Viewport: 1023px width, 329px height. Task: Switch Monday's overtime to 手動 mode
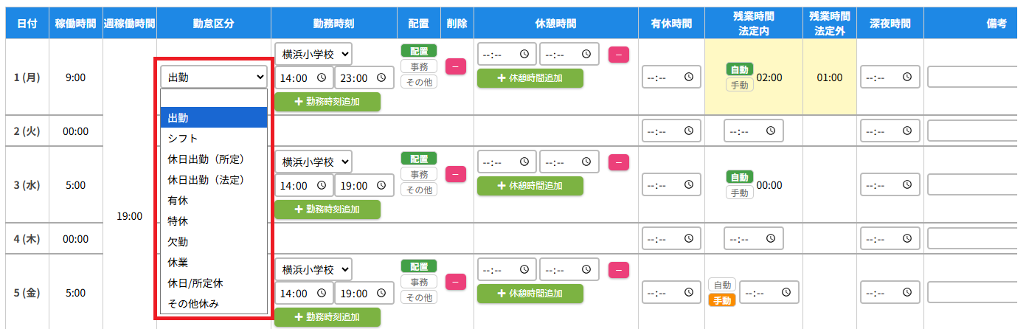pos(739,85)
